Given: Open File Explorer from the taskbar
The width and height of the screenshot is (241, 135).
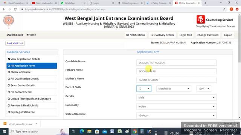Looking at the screenshot, I should (x=89, y=131).
